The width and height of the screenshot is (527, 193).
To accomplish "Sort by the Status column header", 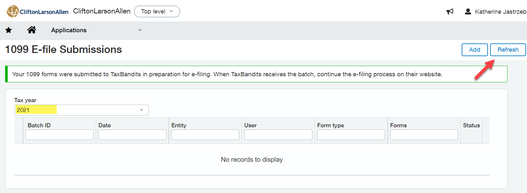I will point(471,125).
